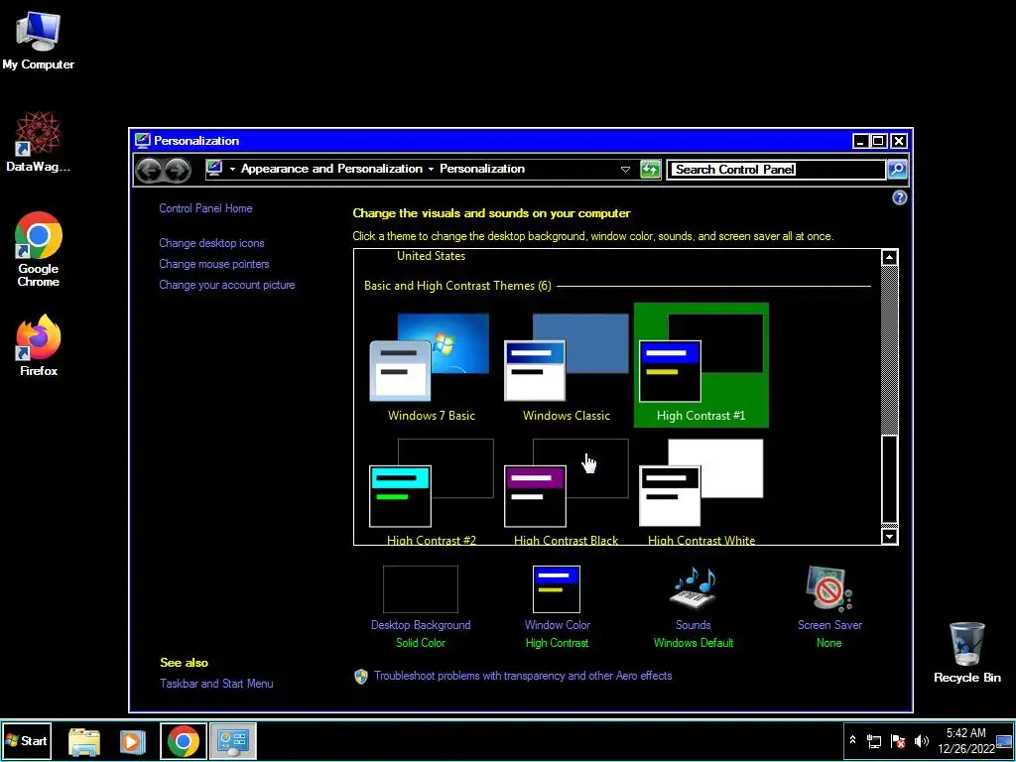Click Troubleshoot problems with transparency link
The height and width of the screenshot is (762, 1016).
coord(523,676)
